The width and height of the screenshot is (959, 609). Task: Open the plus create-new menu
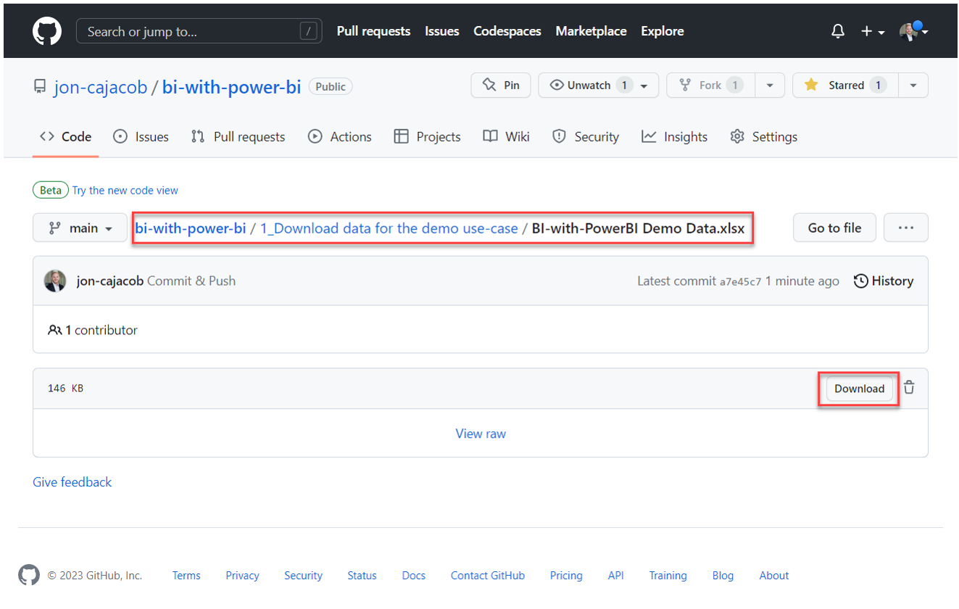pyautogui.click(x=872, y=31)
